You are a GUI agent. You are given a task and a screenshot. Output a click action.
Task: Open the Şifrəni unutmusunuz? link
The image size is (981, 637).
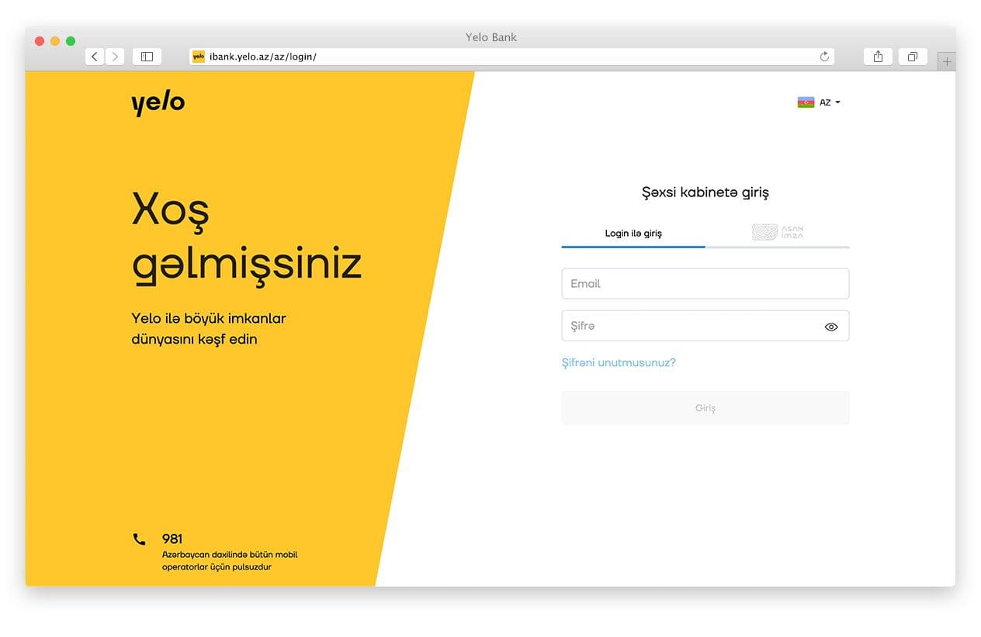pos(619,362)
